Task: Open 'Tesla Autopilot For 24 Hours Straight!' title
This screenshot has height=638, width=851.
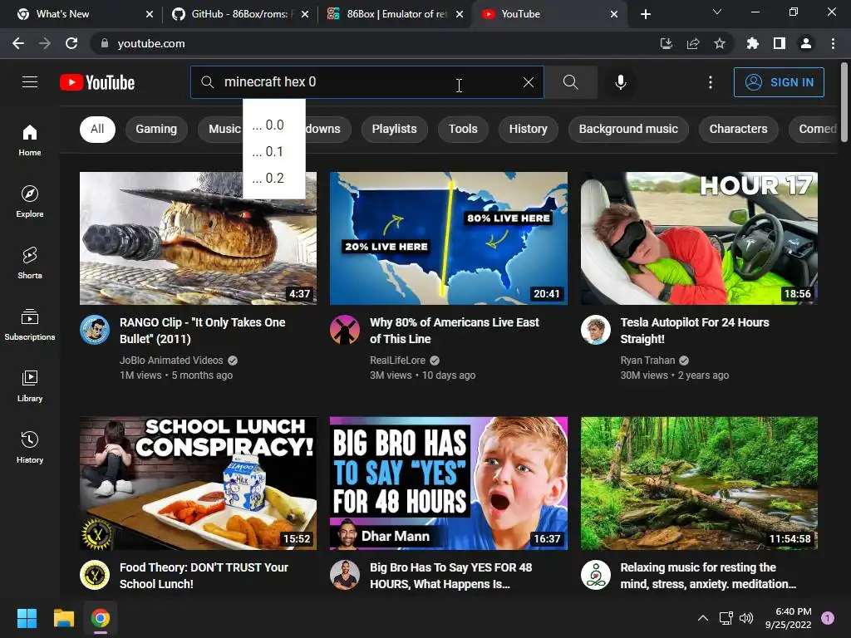Action: (x=695, y=331)
